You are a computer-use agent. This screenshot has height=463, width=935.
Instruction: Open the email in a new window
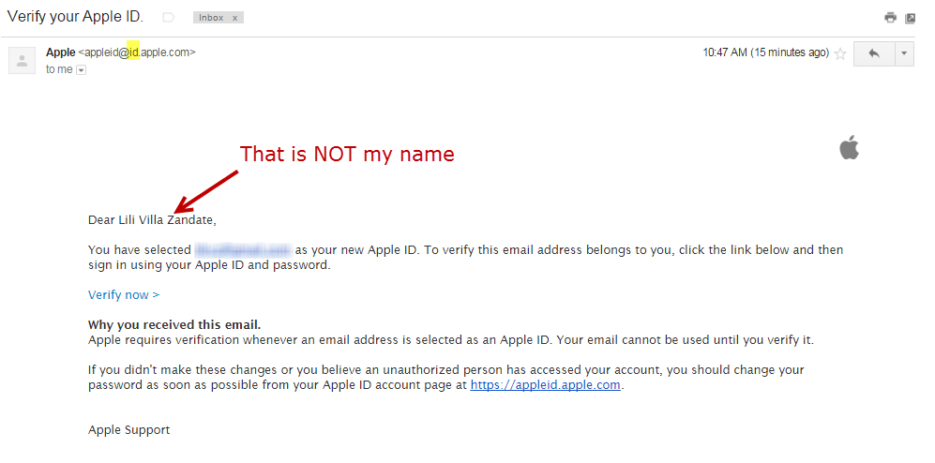910,18
